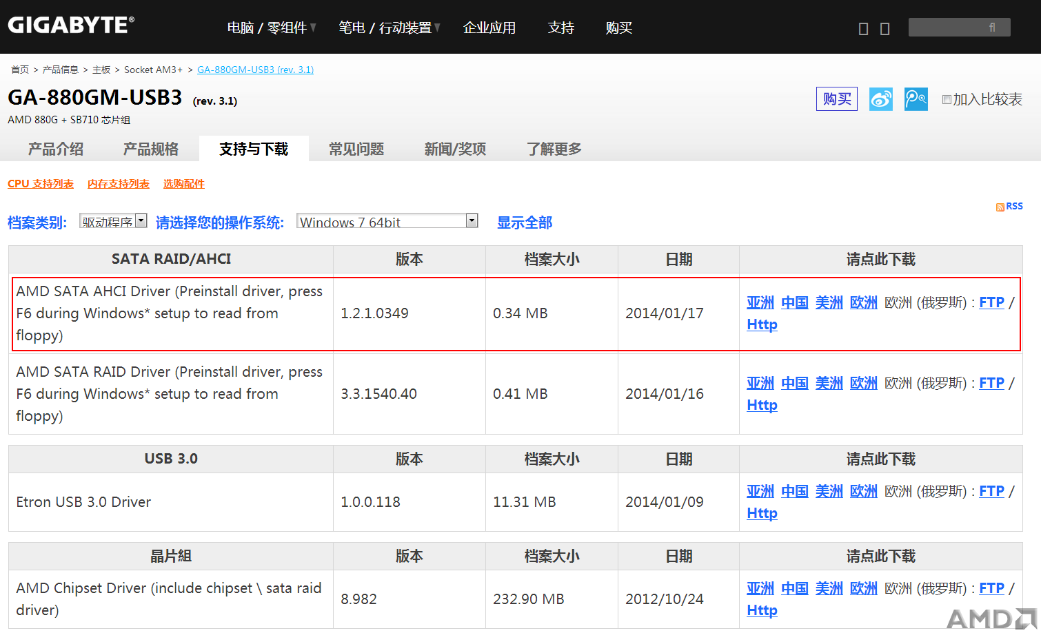The width and height of the screenshot is (1041, 633).
Task: Click FTP link for SATA RAID driver
Action: click(x=992, y=383)
